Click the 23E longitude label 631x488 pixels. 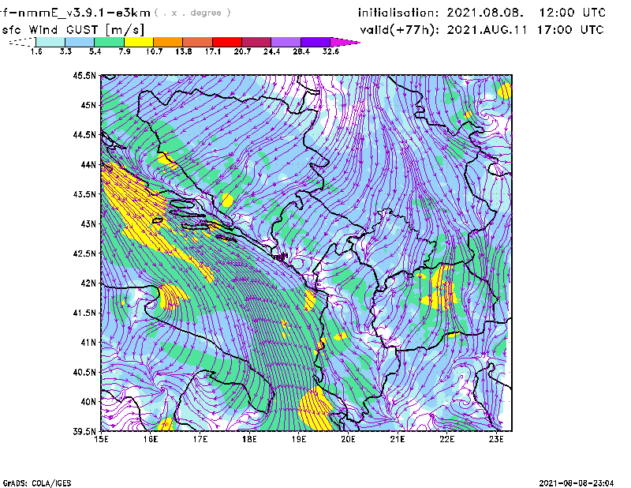click(496, 439)
